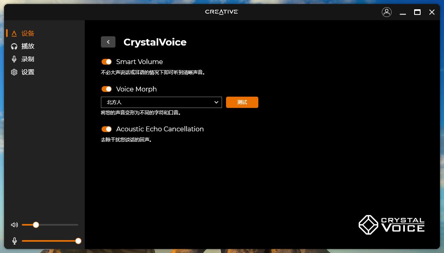Toggle Acoustic Echo Cancellation off
Image resolution: width=444 pixels, height=253 pixels.
coord(107,129)
